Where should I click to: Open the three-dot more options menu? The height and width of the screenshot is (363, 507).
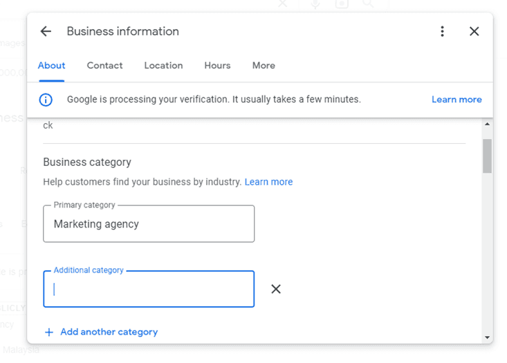[x=443, y=31]
